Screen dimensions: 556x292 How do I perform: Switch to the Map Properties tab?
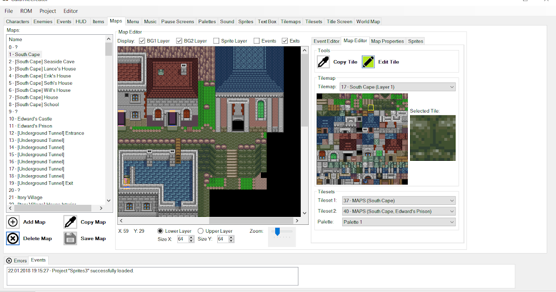tap(387, 41)
